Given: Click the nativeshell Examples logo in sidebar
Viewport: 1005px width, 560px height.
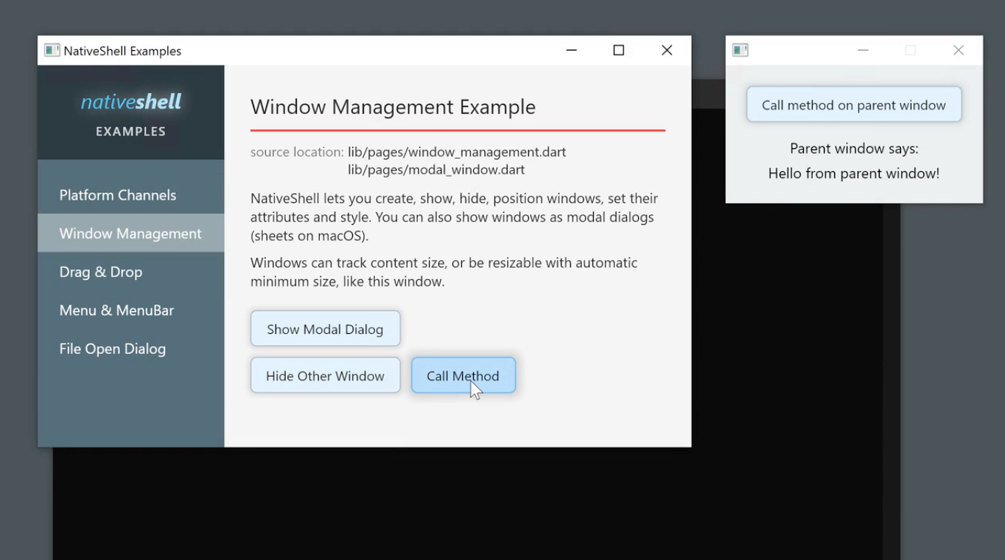Looking at the screenshot, I should coord(131,114).
